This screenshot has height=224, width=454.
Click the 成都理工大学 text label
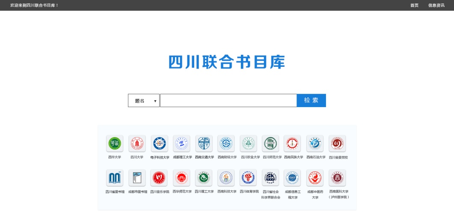(182, 157)
